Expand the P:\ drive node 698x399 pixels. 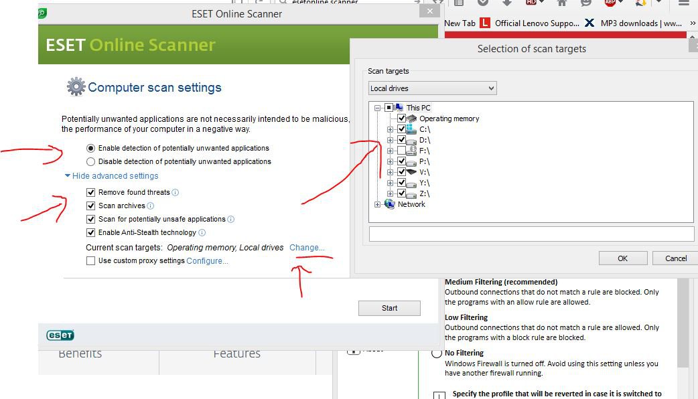(x=390, y=161)
